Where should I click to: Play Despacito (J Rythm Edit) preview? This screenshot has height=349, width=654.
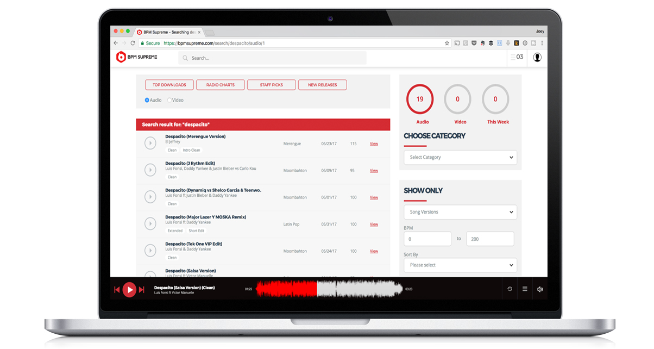click(150, 170)
